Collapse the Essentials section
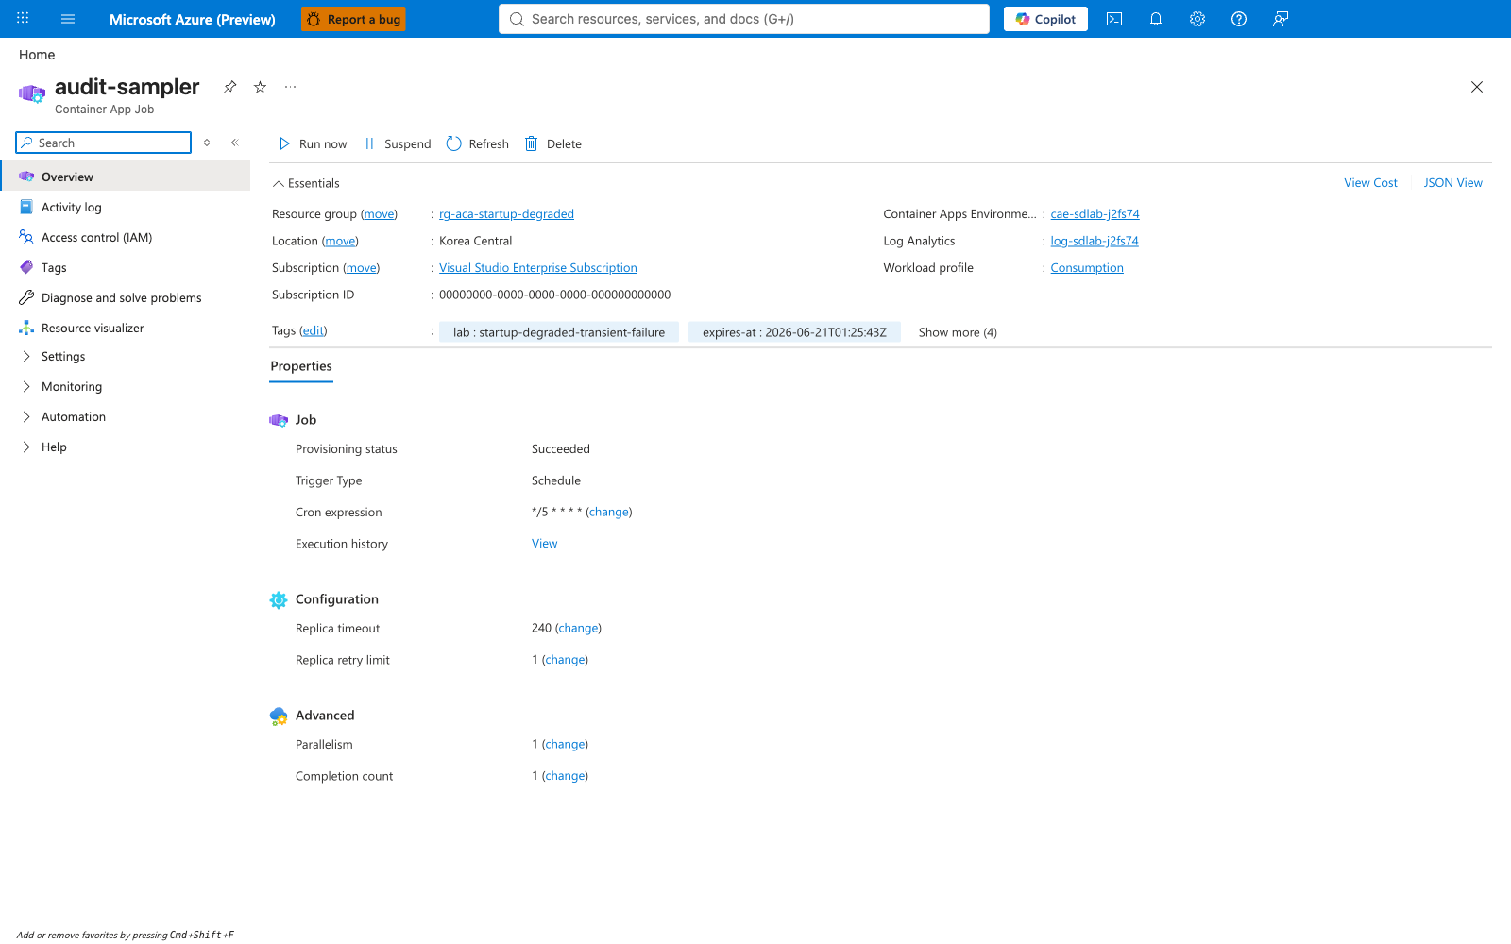The width and height of the screenshot is (1511, 944). tap(306, 183)
